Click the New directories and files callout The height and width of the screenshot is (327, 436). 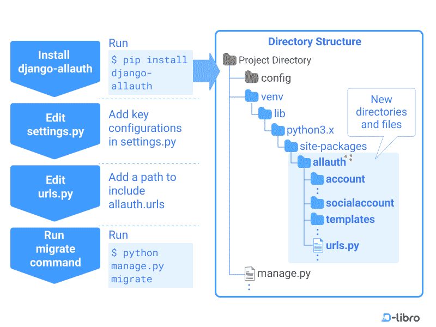(381, 112)
